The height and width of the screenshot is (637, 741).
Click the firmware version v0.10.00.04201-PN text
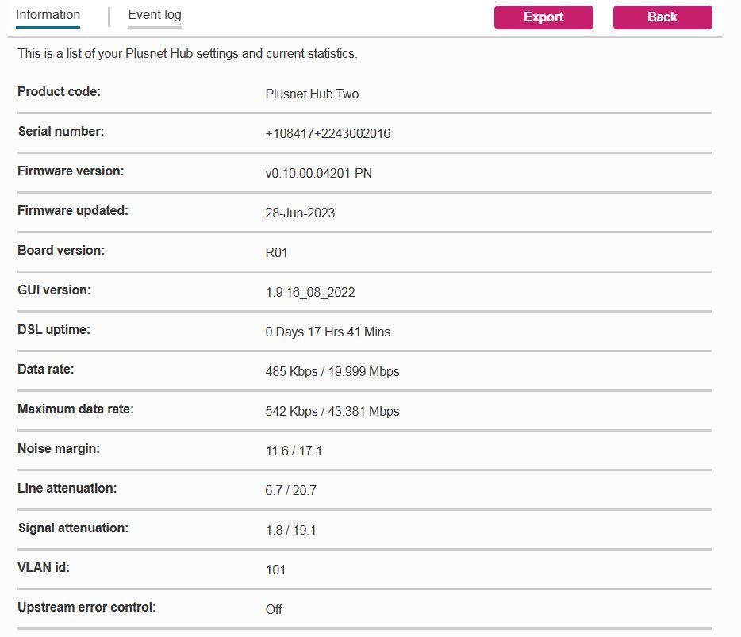(318, 173)
